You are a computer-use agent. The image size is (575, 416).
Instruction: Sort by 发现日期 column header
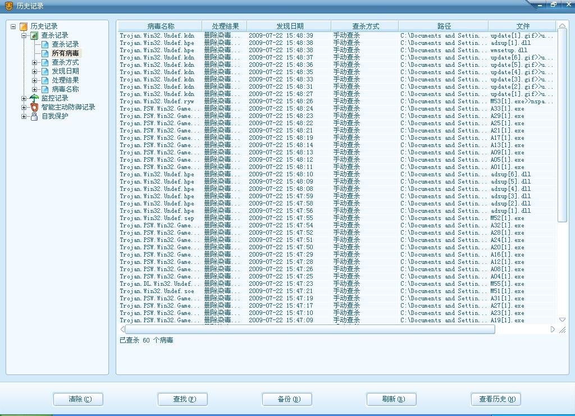(289, 26)
